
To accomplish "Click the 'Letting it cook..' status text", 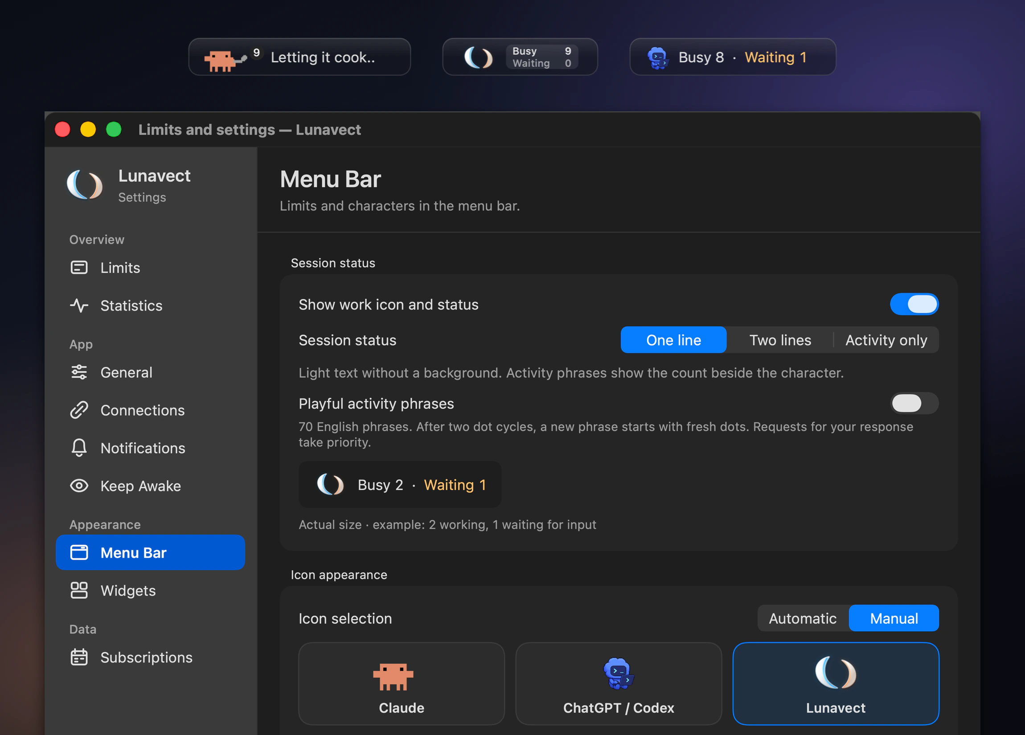I will pos(323,57).
